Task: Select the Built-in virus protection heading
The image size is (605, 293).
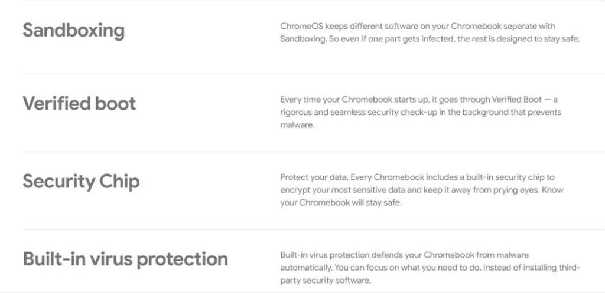Action: (x=125, y=258)
